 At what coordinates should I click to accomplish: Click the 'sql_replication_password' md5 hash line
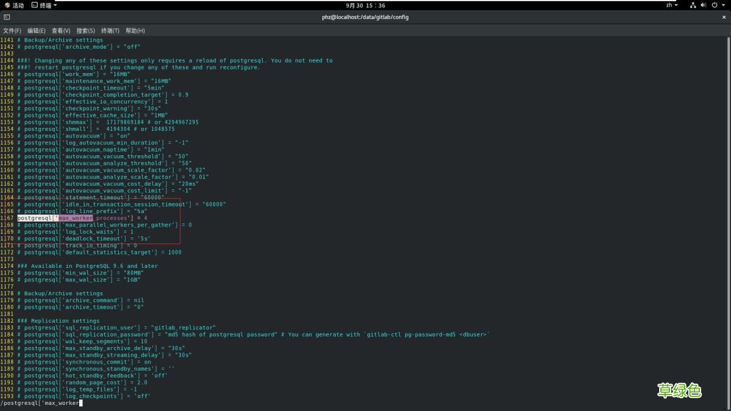(253, 334)
